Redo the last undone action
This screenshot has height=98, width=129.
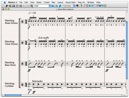(28, 6)
